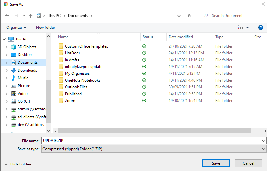Click the navigation pane scroll-down arrow
Screen dimensions: 267x171
[x=49, y=131]
